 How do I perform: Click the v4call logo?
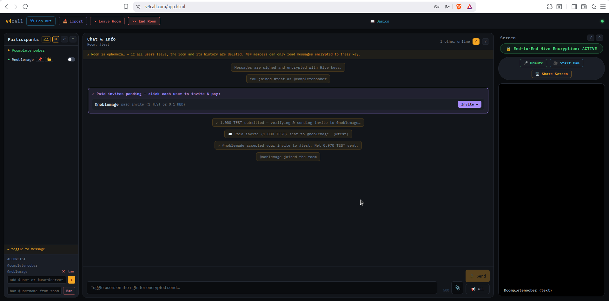click(x=14, y=21)
